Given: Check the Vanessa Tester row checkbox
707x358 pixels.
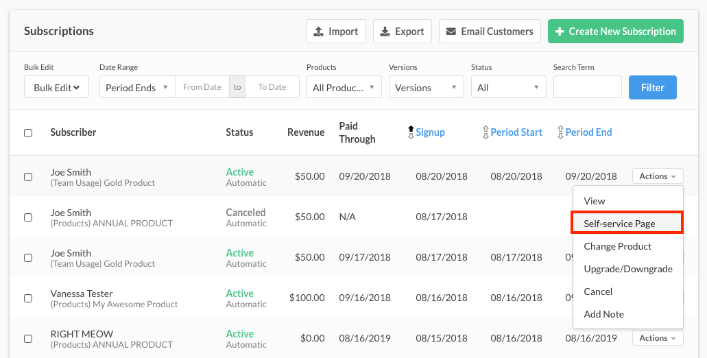Looking at the screenshot, I should click(x=28, y=298).
